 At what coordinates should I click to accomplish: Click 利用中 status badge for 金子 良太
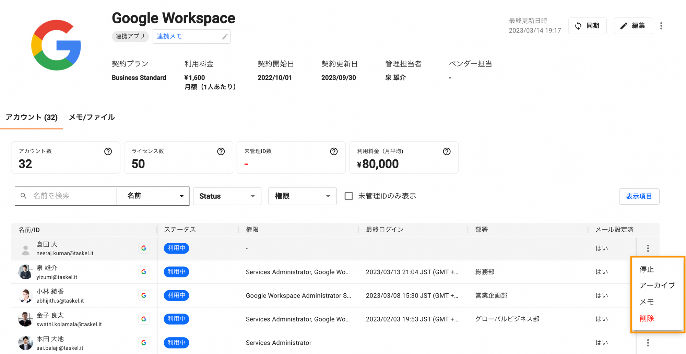tap(176, 319)
